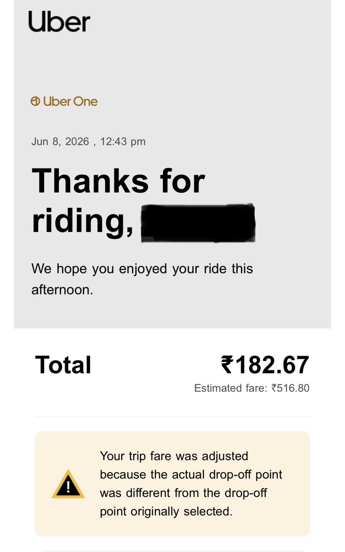Select the word 'afternoon.' in greeting

click(x=62, y=289)
